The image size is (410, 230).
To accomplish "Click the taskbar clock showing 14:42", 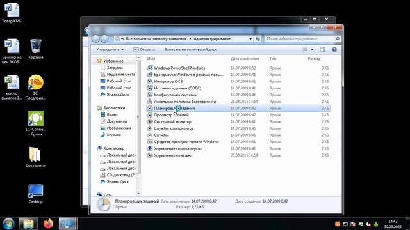I will [393, 224].
